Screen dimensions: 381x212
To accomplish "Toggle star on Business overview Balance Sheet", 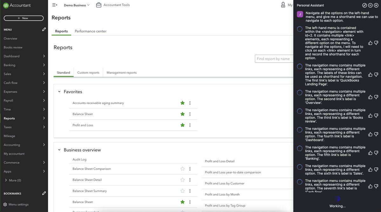I will (182, 202).
